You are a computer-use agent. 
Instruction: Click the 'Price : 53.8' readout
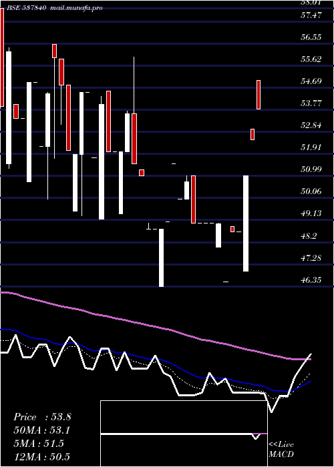[42, 417]
